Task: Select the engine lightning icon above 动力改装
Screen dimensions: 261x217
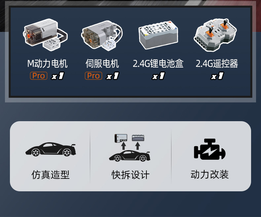Action: pos(210,149)
